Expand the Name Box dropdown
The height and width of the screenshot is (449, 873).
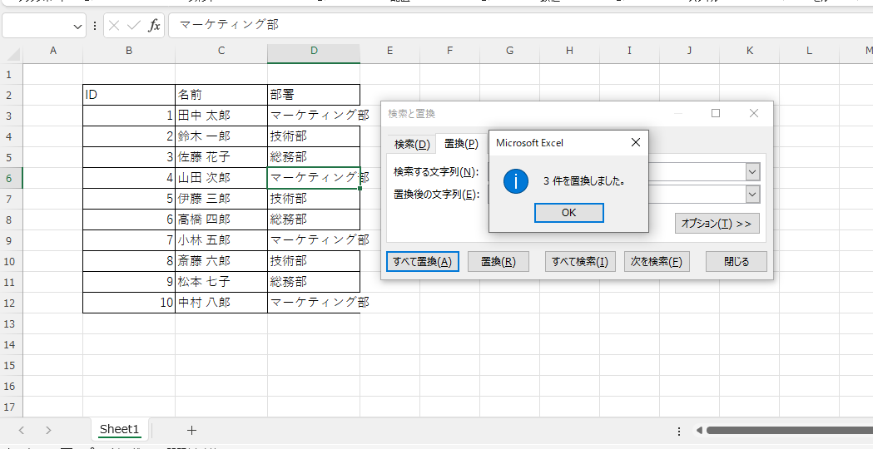[x=78, y=26]
